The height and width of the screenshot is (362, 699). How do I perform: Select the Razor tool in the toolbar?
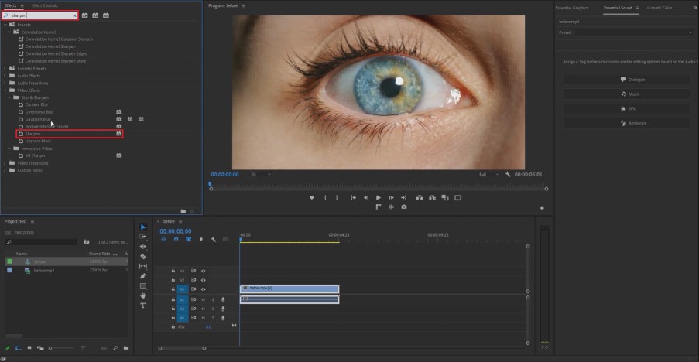click(x=143, y=257)
